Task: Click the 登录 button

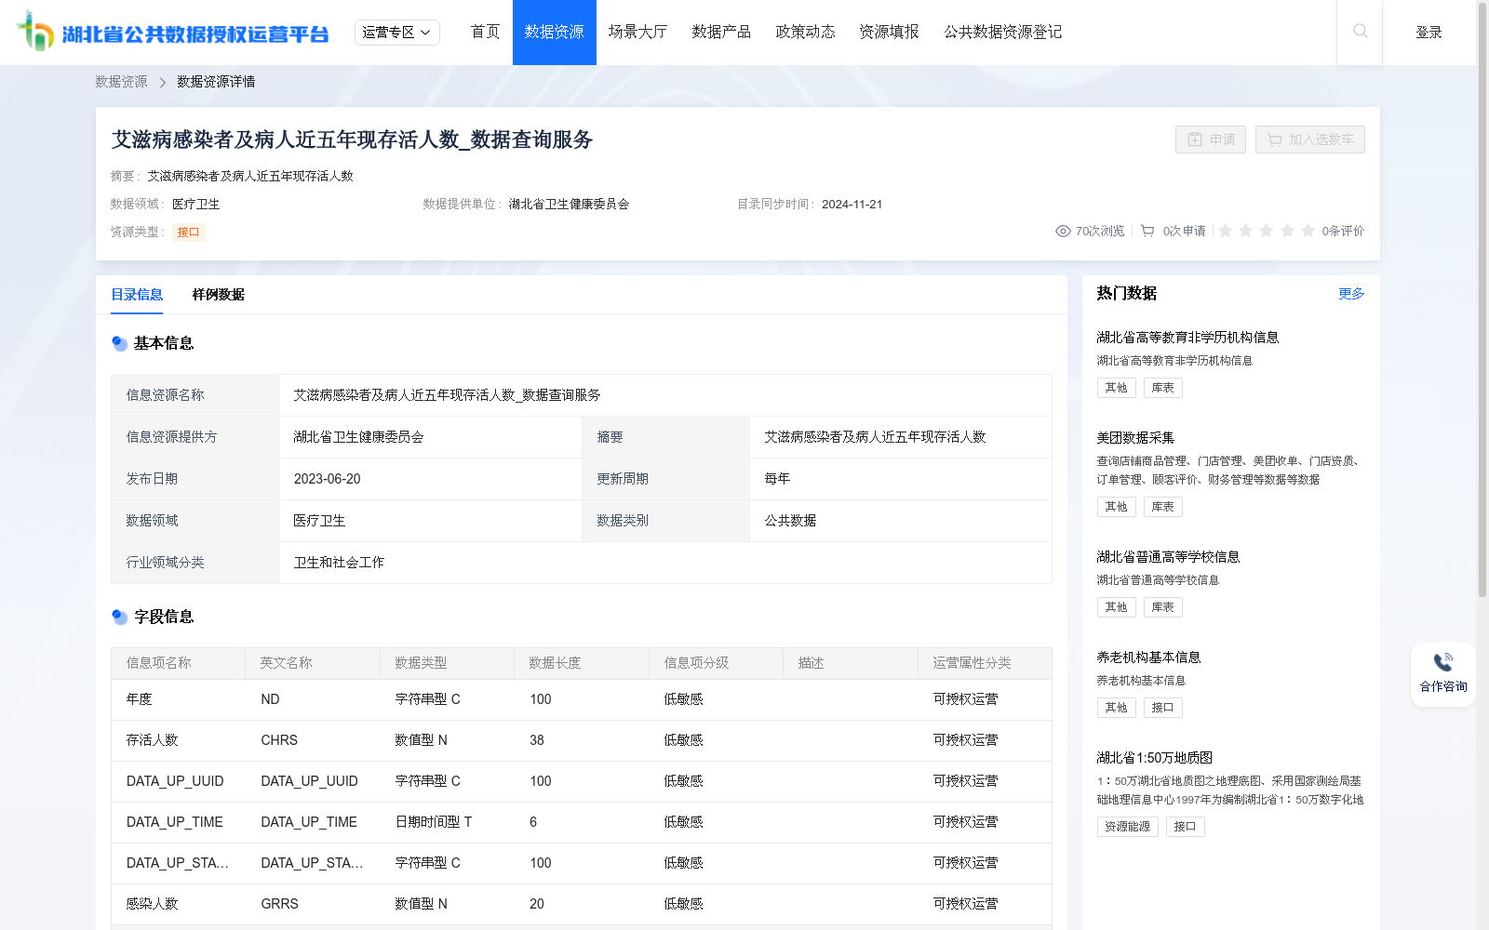Action: (x=1429, y=32)
